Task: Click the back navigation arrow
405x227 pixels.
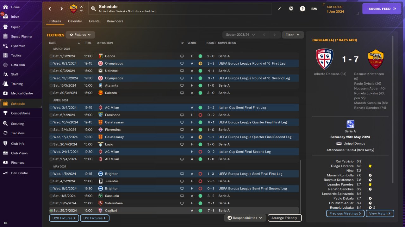Action: pyautogui.click(x=50, y=9)
